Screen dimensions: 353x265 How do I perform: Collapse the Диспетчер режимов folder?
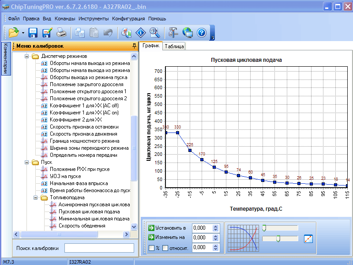26,56
